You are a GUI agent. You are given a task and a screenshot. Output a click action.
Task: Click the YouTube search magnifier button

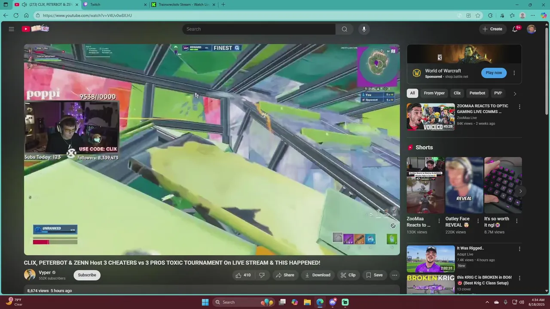pos(344,29)
